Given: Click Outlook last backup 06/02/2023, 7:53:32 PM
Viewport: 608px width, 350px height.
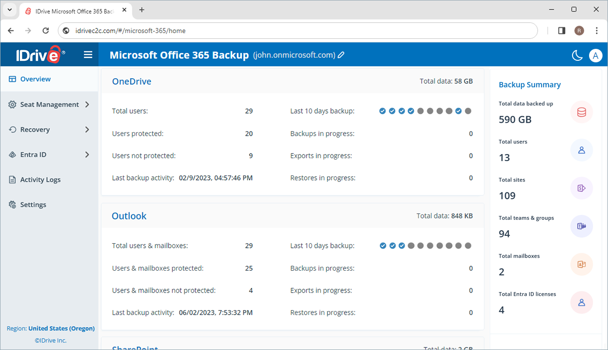Looking at the screenshot, I should (216, 313).
